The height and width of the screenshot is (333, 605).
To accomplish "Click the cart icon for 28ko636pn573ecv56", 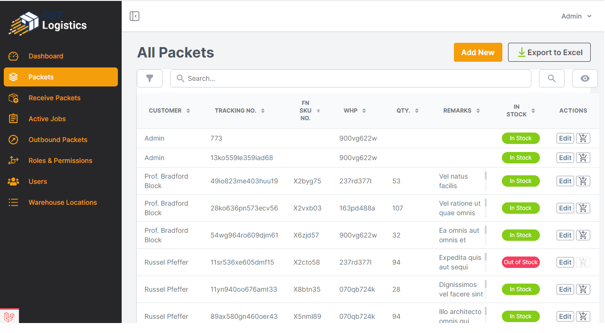I will click(583, 208).
